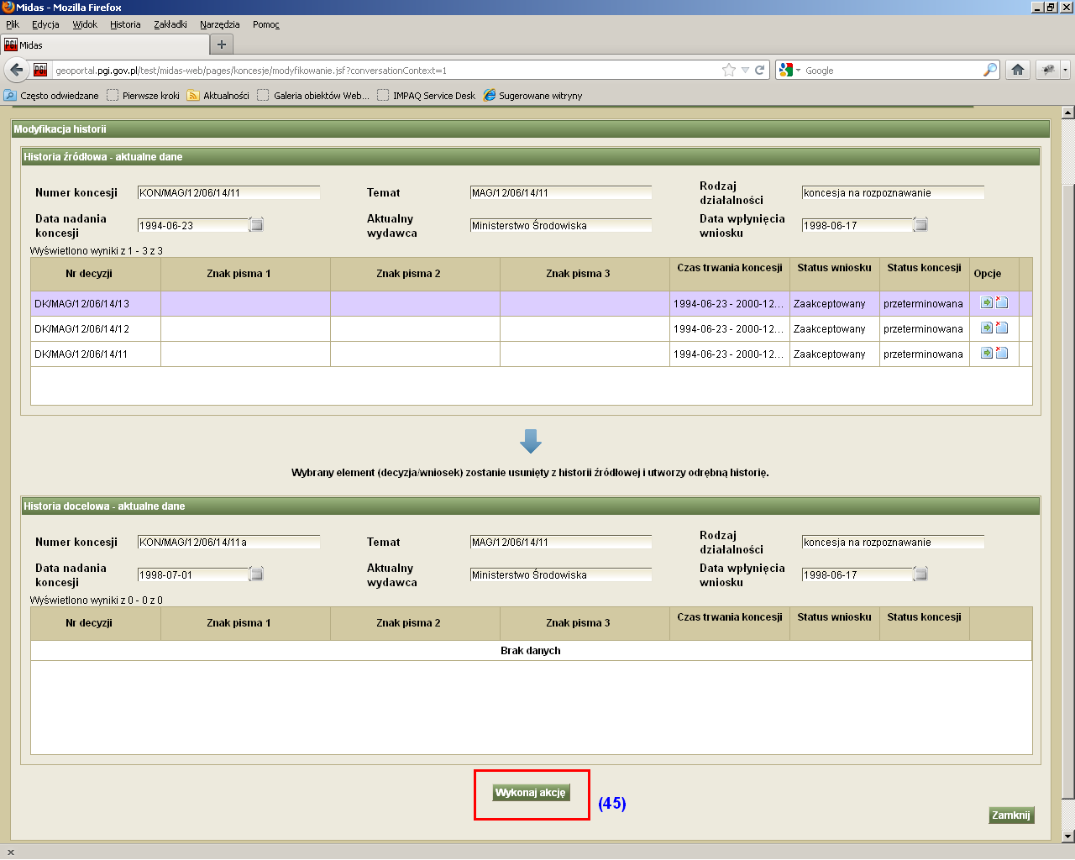Click green arrow icon in DK/MAG/12/06/14/12 row
The width and height of the screenshot is (1075, 860).
(987, 328)
